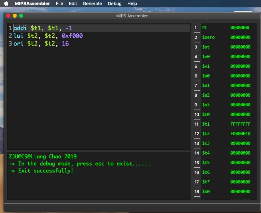Select the $v1 register row
The image size is (261, 213).
[x=225, y=66]
